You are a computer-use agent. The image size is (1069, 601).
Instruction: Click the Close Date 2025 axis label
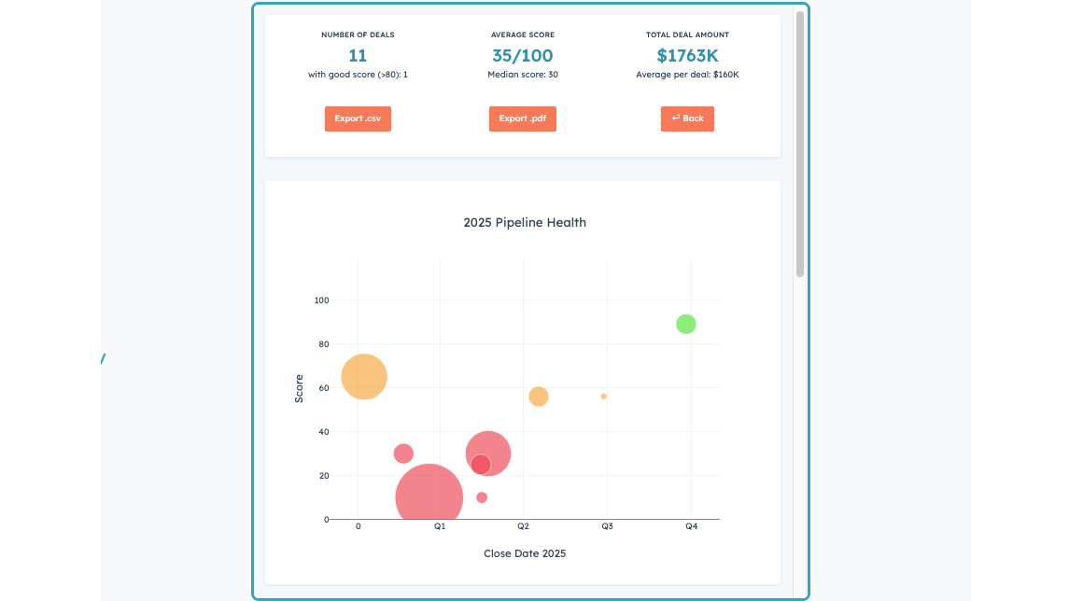tap(525, 553)
